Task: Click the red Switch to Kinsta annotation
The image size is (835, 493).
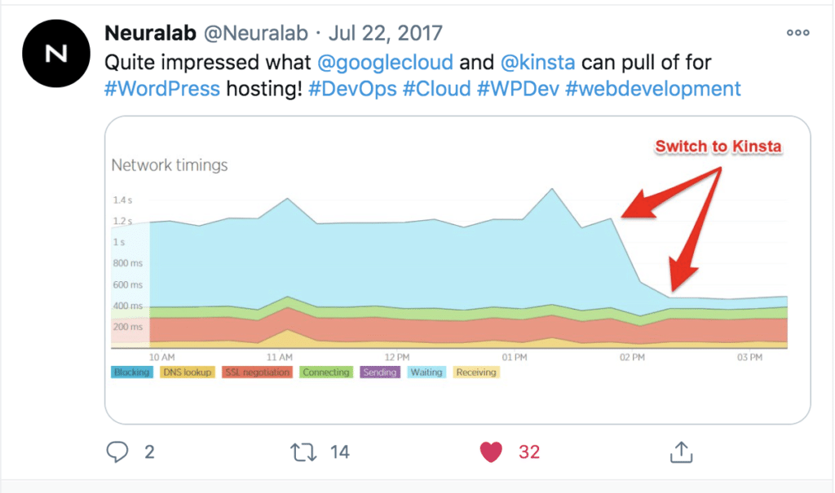Action: click(718, 147)
